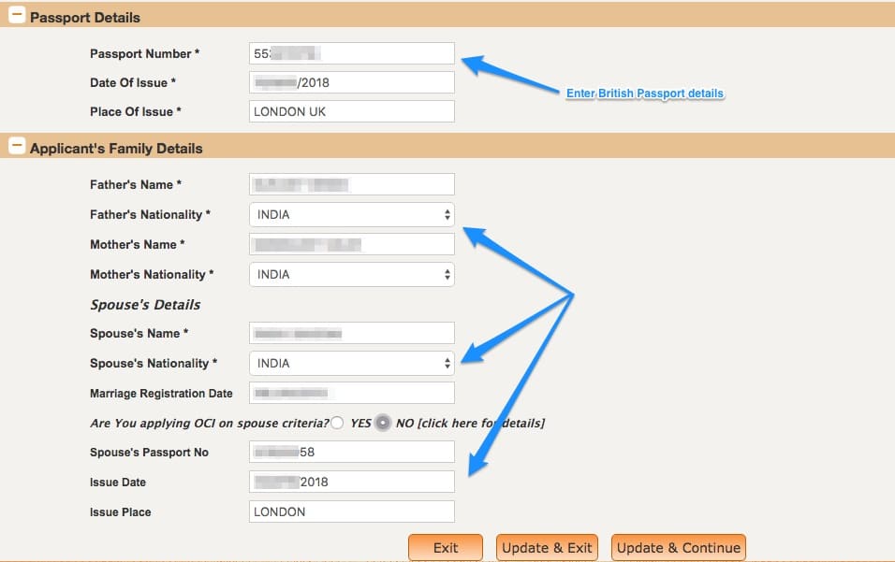895x562 pixels.
Task: Collapse Applicant's Family Details minus icon
Action: click(17, 147)
